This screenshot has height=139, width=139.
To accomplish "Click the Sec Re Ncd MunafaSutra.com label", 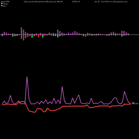I will coord(111,2).
